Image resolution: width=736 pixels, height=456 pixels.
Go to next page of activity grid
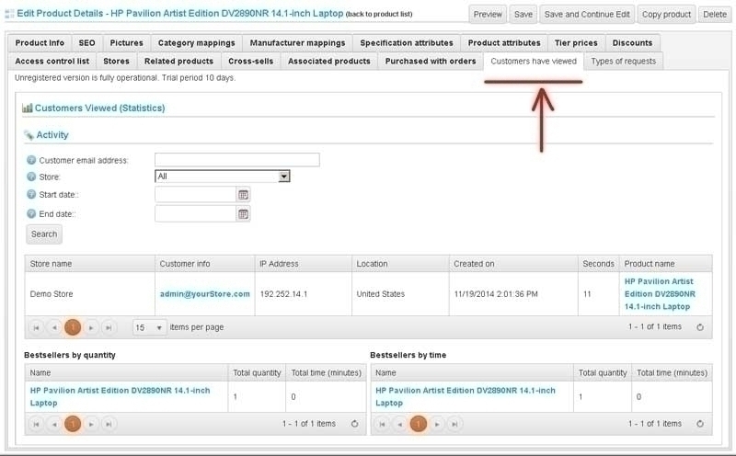coord(91,327)
